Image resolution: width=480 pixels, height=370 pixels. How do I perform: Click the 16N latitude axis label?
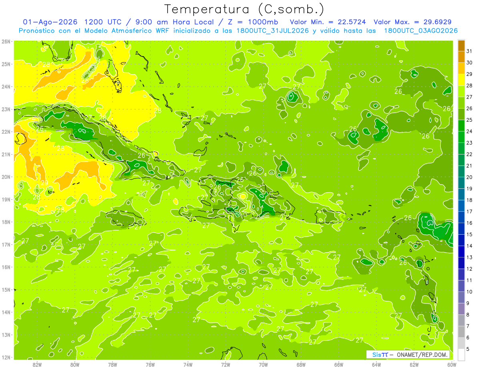coord(6,267)
